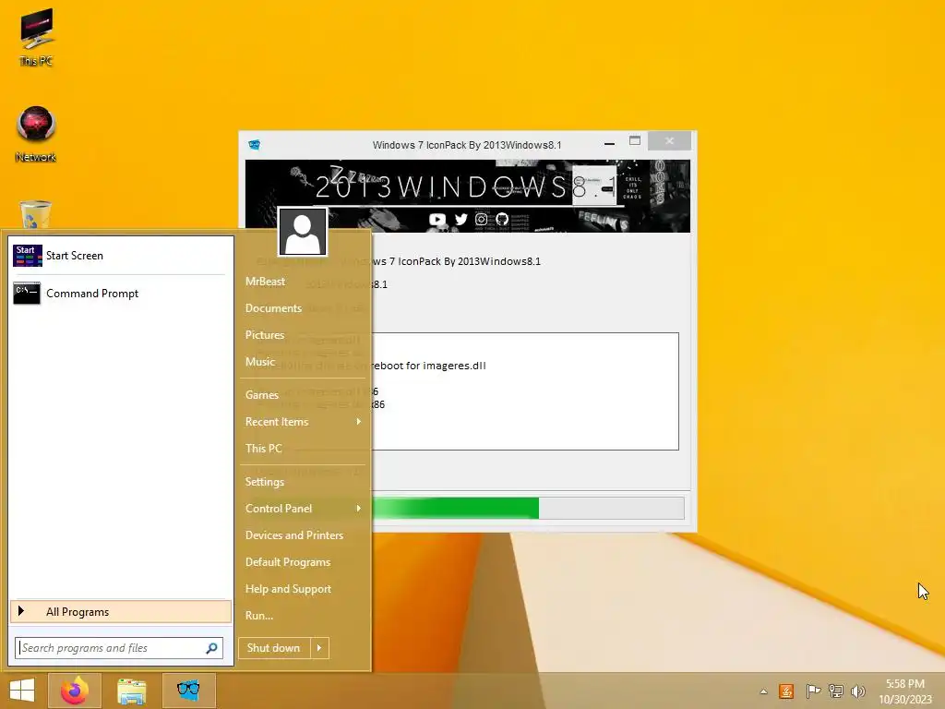Click the YouTube icon in installer banner
945x709 pixels.
437,220
